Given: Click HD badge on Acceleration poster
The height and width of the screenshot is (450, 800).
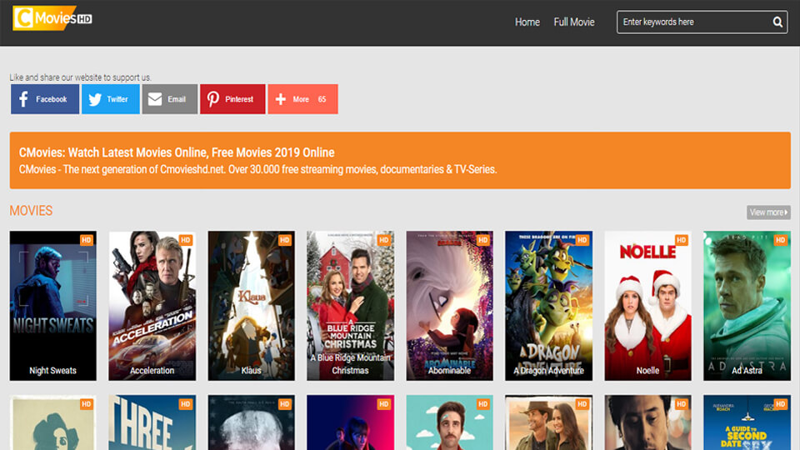Looking at the screenshot, I should [185, 240].
